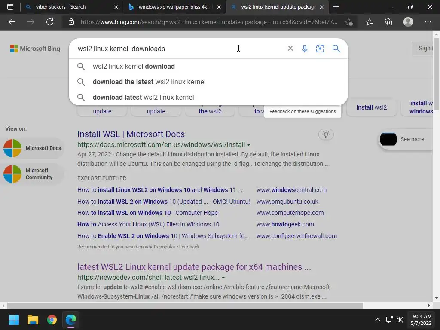Open 'How to install WSL on Windows 10 - Computer Hope'

tap(148, 213)
